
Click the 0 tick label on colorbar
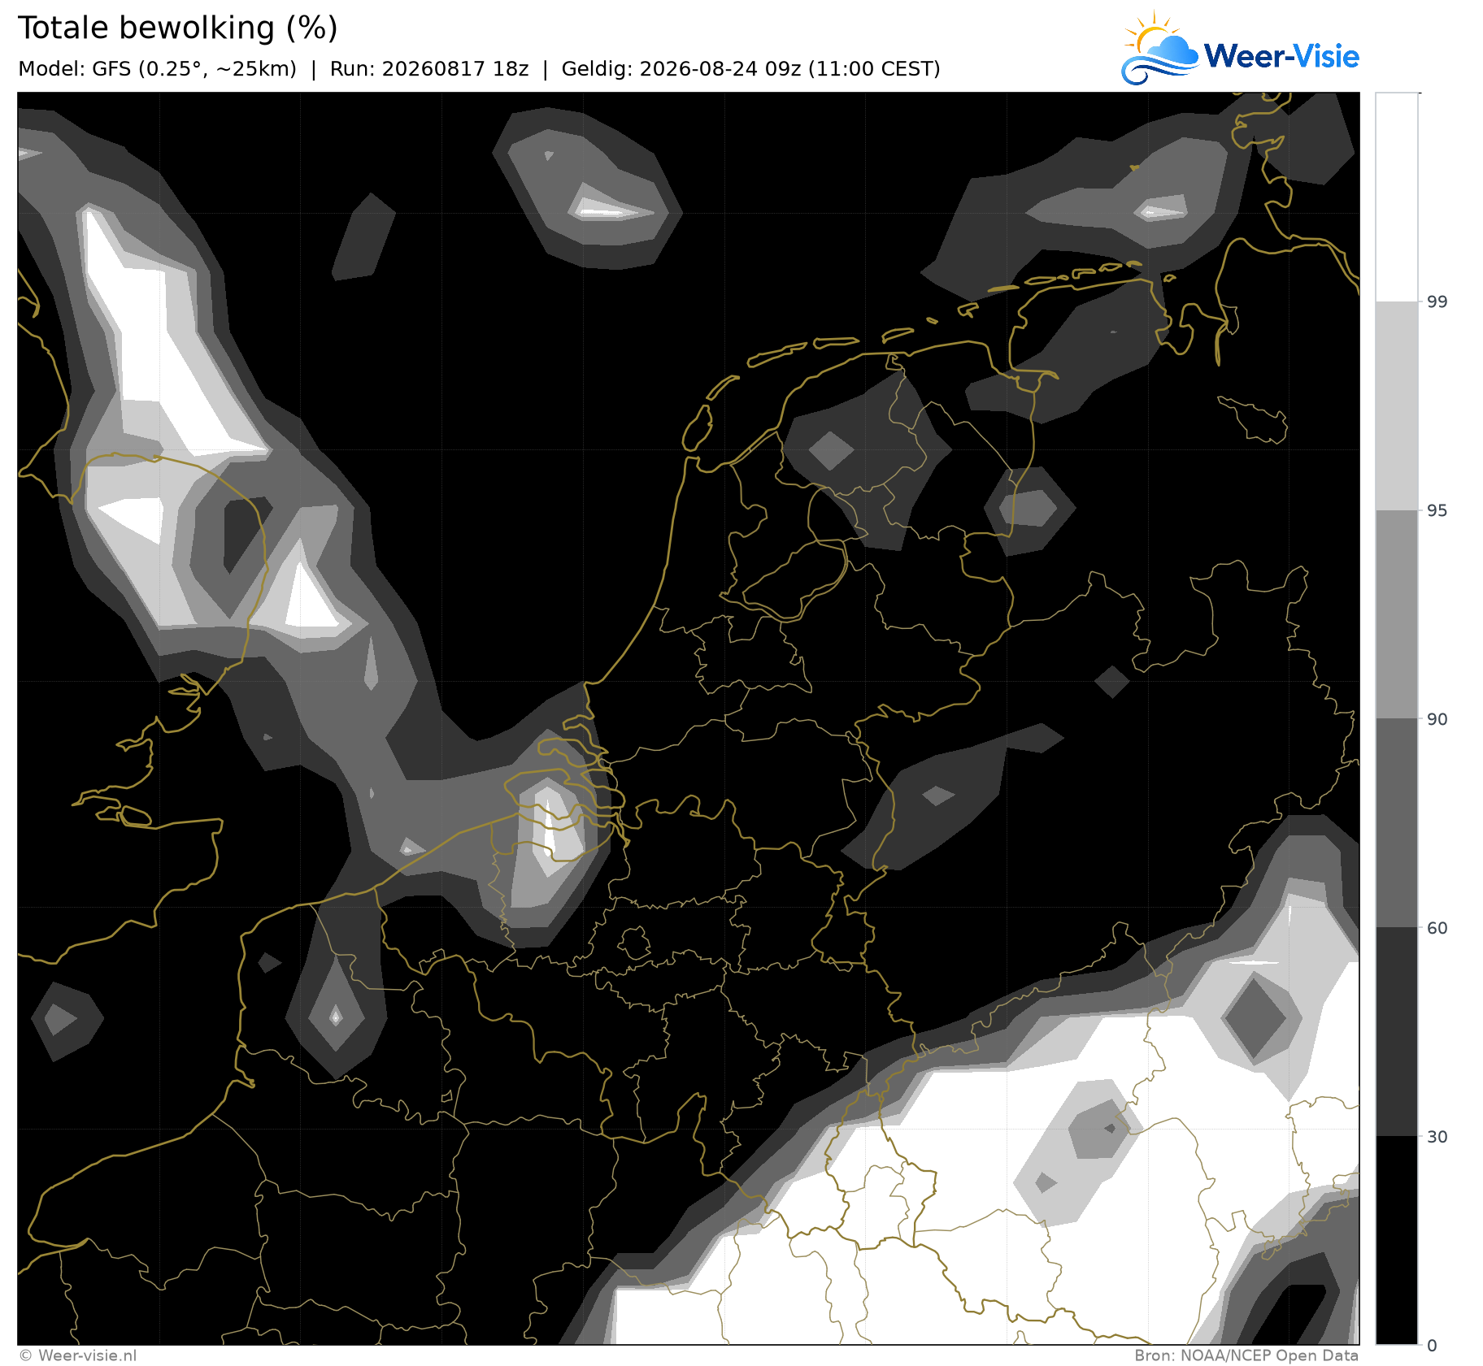coord(1433,1346)
